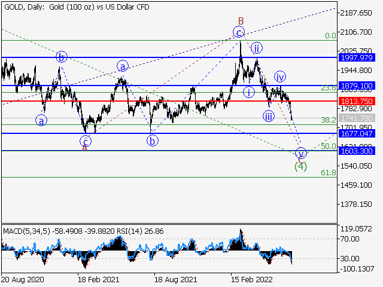Select the circled iv wave marker
The height and width of the screenshot is (287, 383).
pos(280,77)
